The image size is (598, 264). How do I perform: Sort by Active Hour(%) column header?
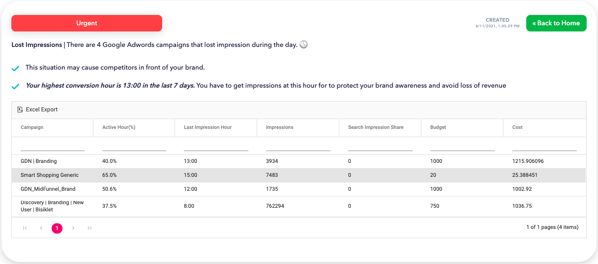[x=119, y=127]
